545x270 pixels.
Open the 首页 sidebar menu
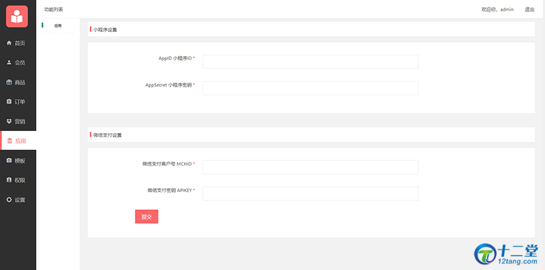point(18,43)
